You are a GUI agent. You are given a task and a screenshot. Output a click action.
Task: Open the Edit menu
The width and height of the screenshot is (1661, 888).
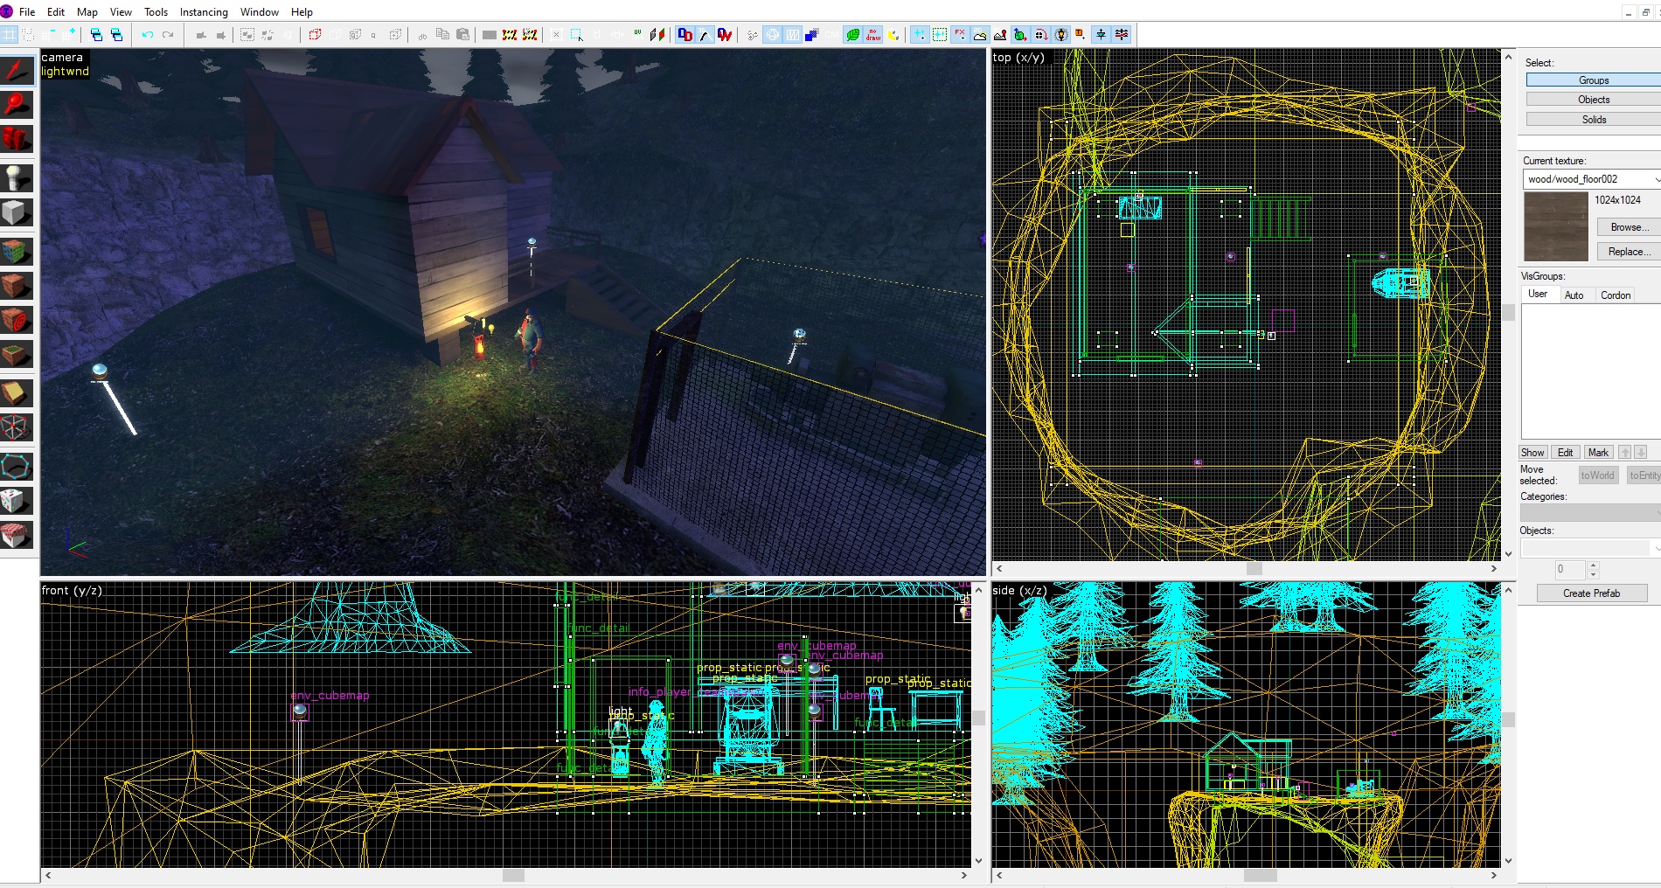(56, 12)
